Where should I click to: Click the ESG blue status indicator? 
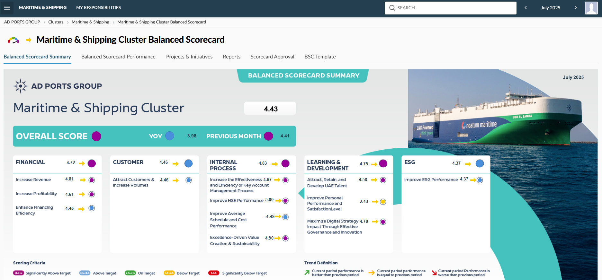[480, 163]
